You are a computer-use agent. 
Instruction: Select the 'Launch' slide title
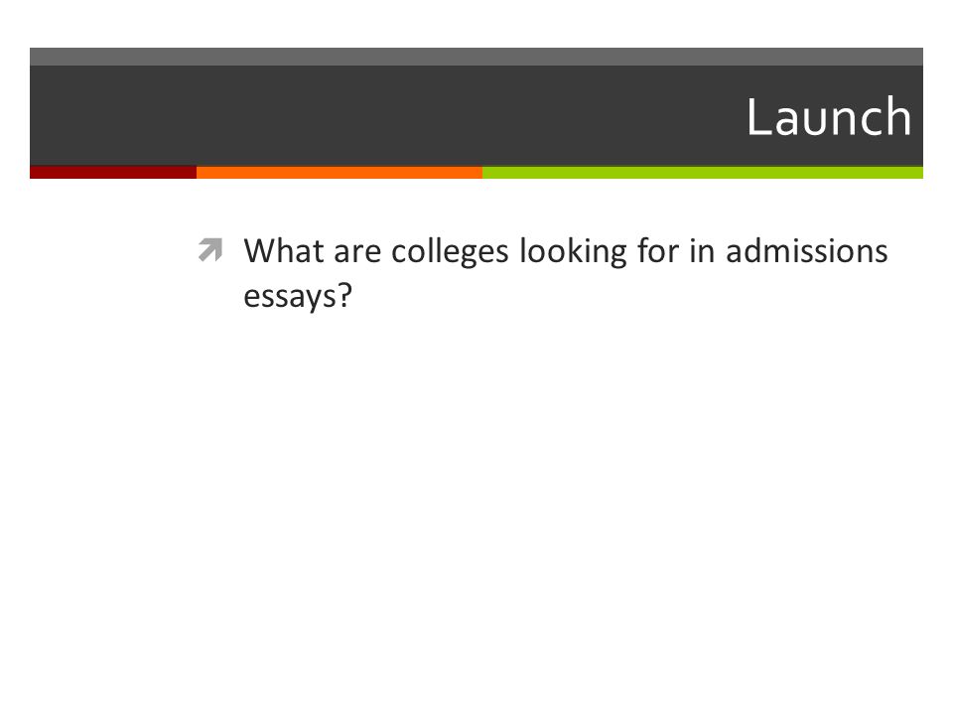[829, 117]
